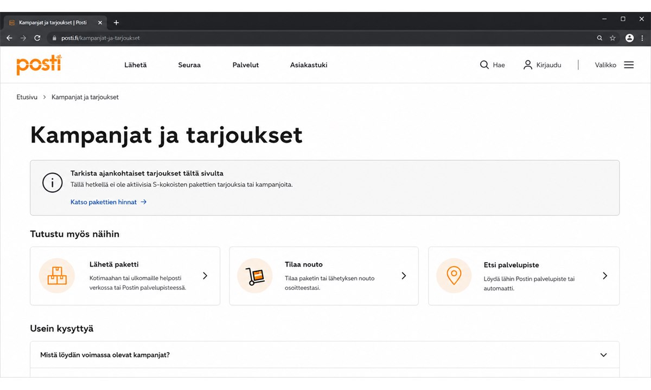Viewport: 651px width, 390px height.
Task: Click the hand truck icon on Tilaa nouto card
Action: pyautogui.click(x=255, y=276)
